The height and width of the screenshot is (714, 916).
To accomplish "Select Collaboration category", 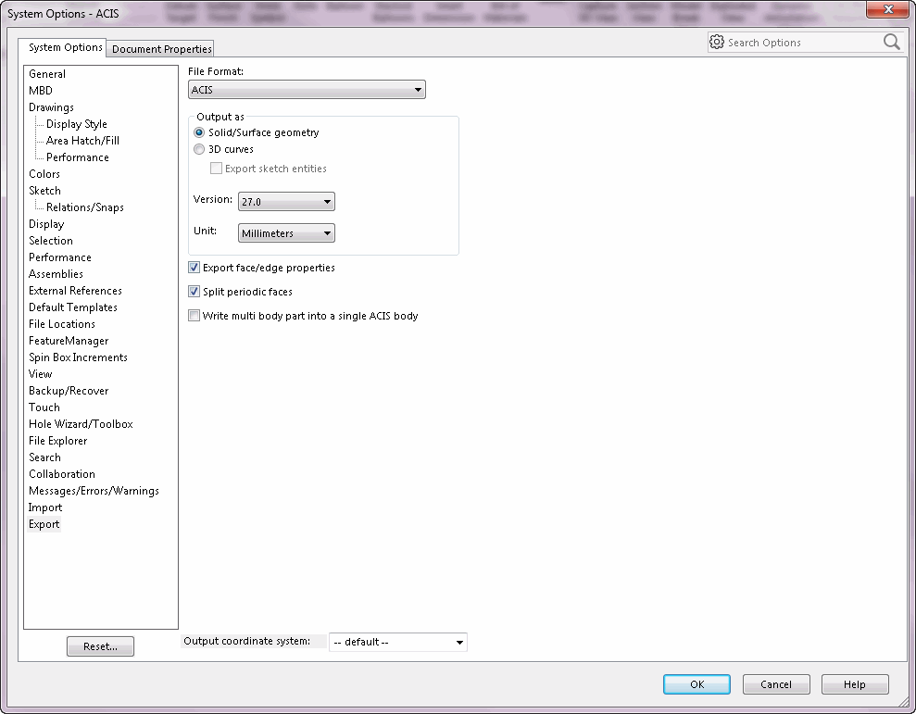I will [62, 474].
